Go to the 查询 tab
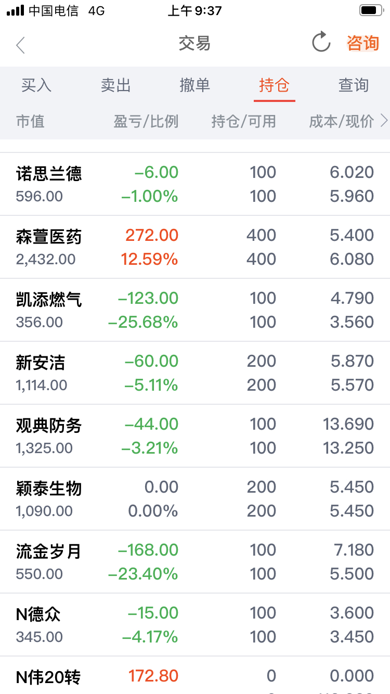This screenshot has width=390, height=694. tap(354, 85)
